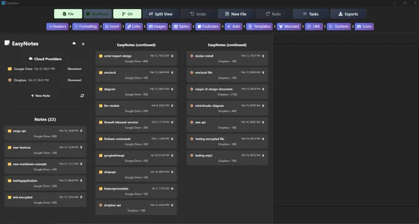Create a New File
Image resolution: width=419 pixels, height=224 pixels.
235,14
